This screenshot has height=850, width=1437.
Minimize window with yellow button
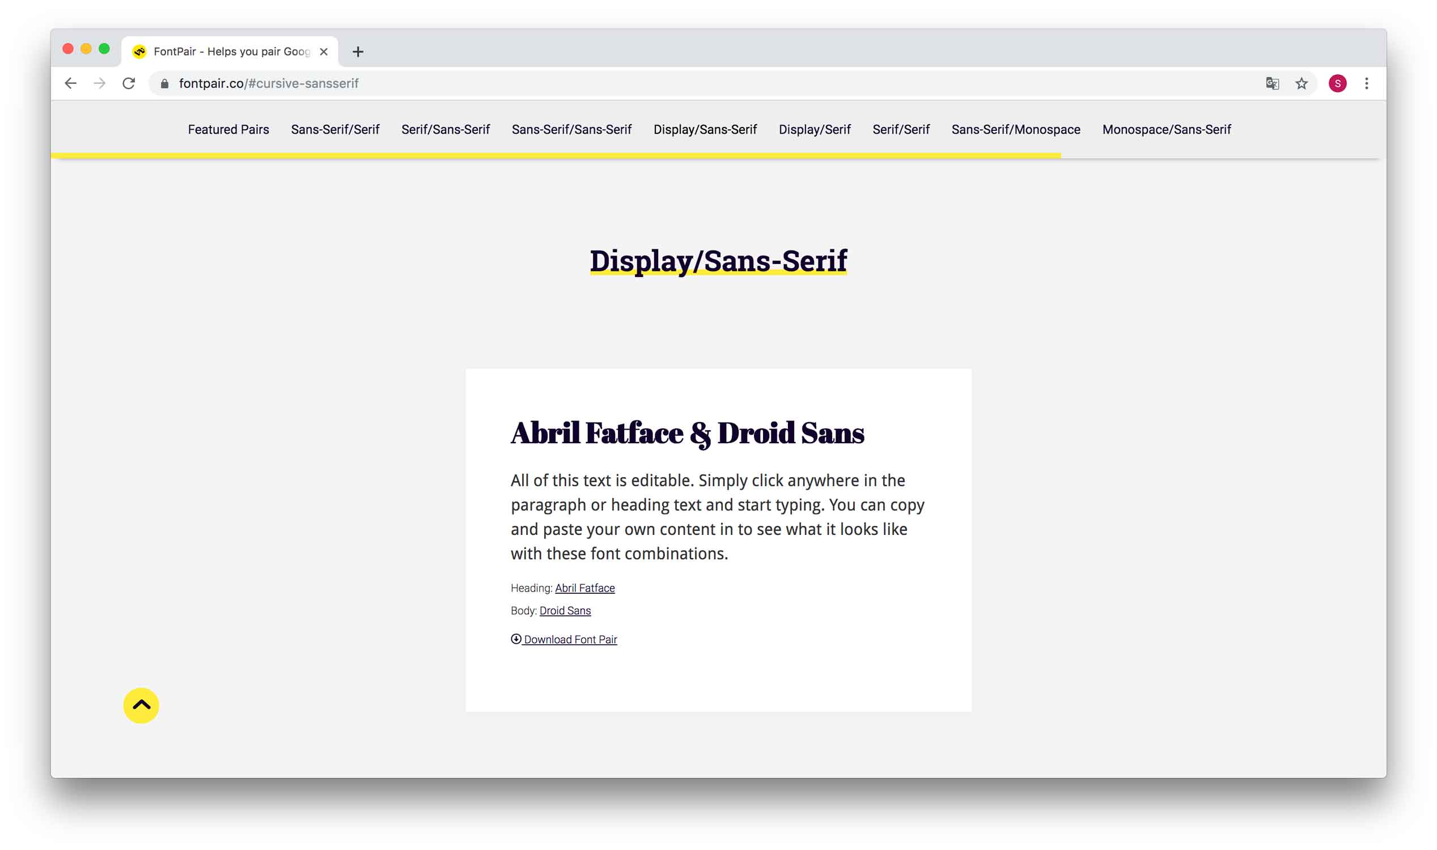(86, 49)
